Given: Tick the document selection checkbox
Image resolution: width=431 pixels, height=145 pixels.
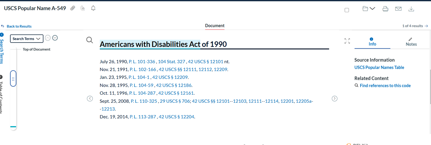Looking at the screenshot, I should (x=347, y=10).
